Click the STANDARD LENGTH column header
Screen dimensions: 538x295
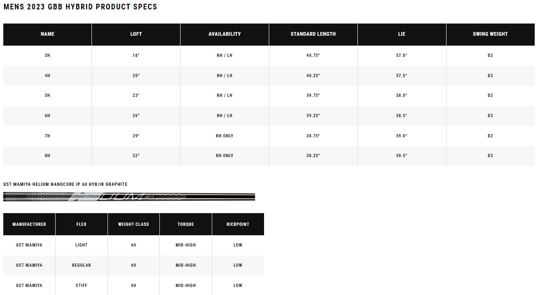[313, 34]
